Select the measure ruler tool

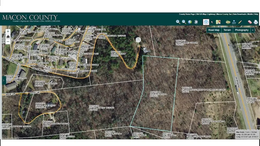pos(228,22)
